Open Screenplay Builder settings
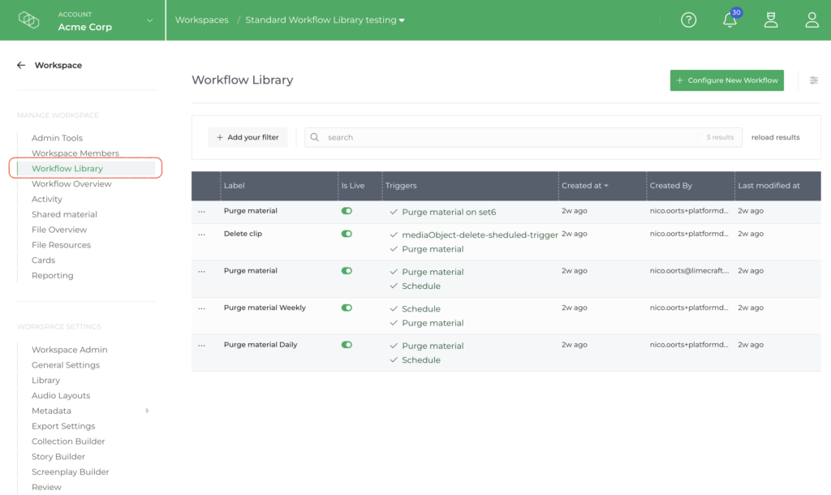Viewport: 831px width, 495px height. point(70,472)
